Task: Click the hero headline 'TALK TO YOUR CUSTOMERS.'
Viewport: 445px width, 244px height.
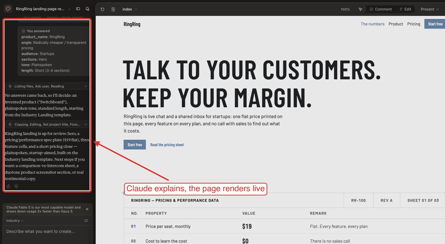Action: click(252, 69)
